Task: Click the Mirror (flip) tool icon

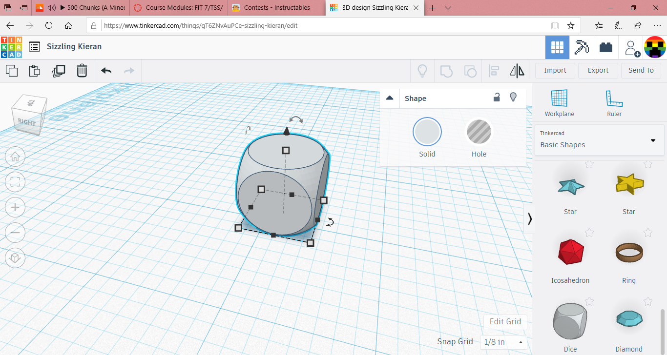Action: click(517, 71)
